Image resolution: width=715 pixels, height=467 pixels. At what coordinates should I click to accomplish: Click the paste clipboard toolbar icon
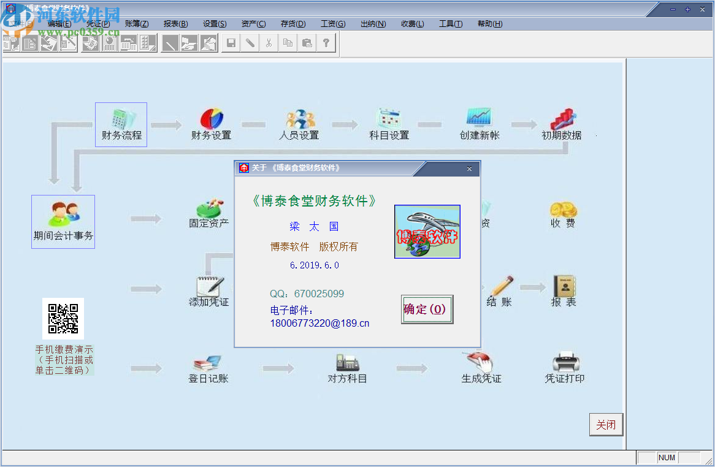click(307, 43)
